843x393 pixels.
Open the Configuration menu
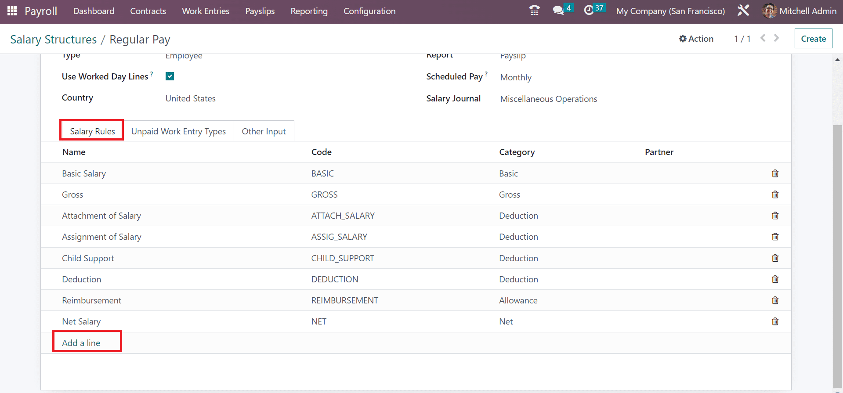click(369, 11)
